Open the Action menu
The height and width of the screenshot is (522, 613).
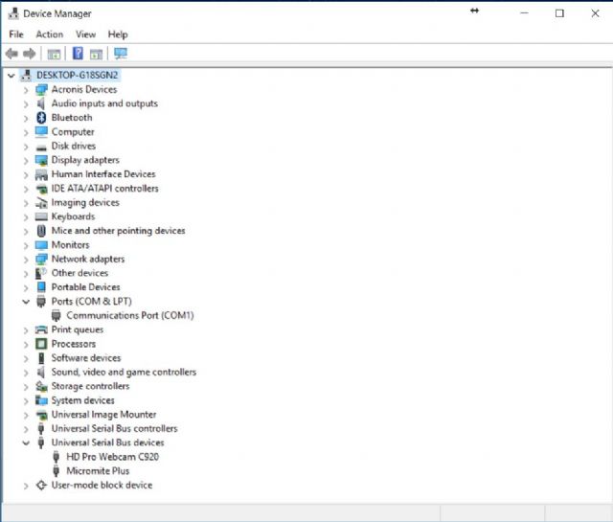[x=49, y=34]
